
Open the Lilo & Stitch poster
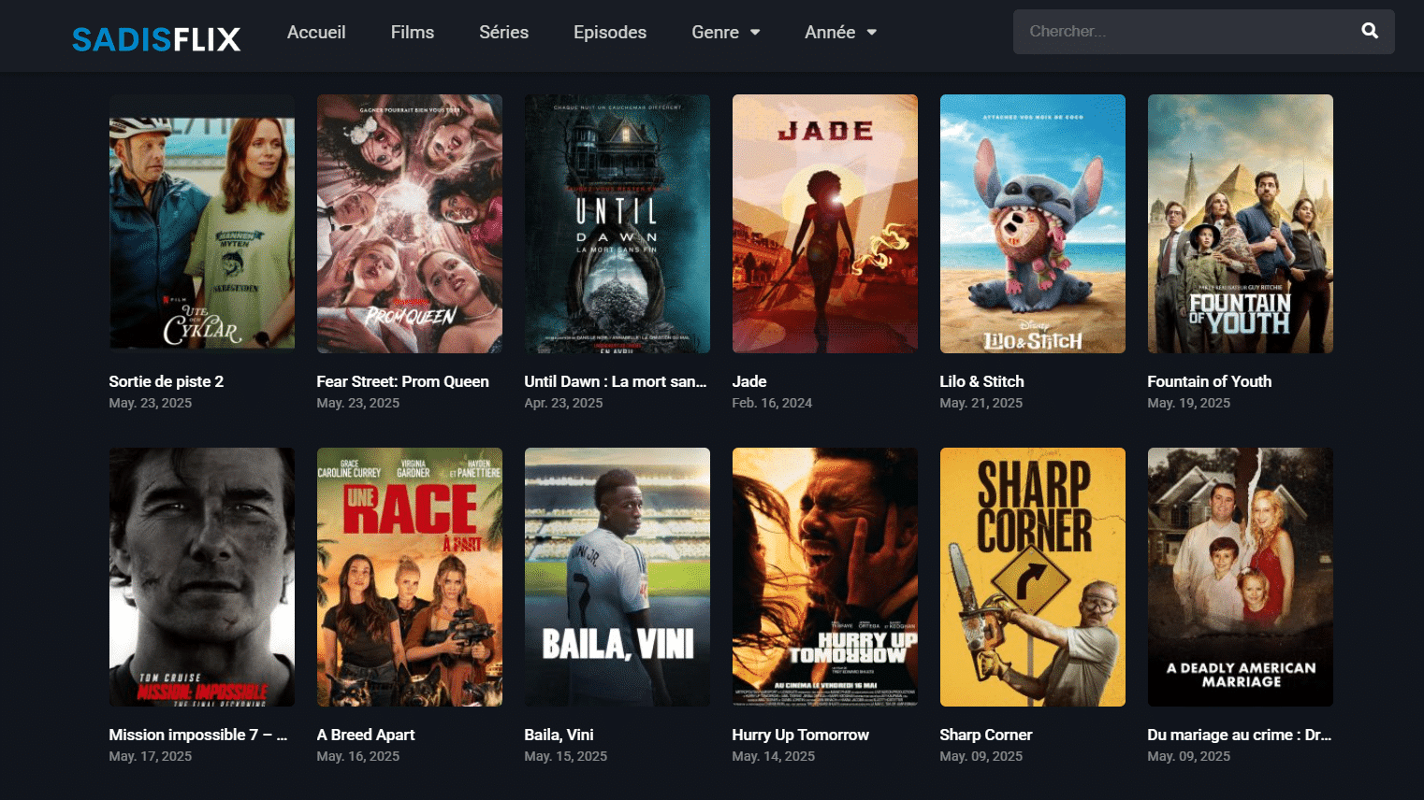(1032, 223)
